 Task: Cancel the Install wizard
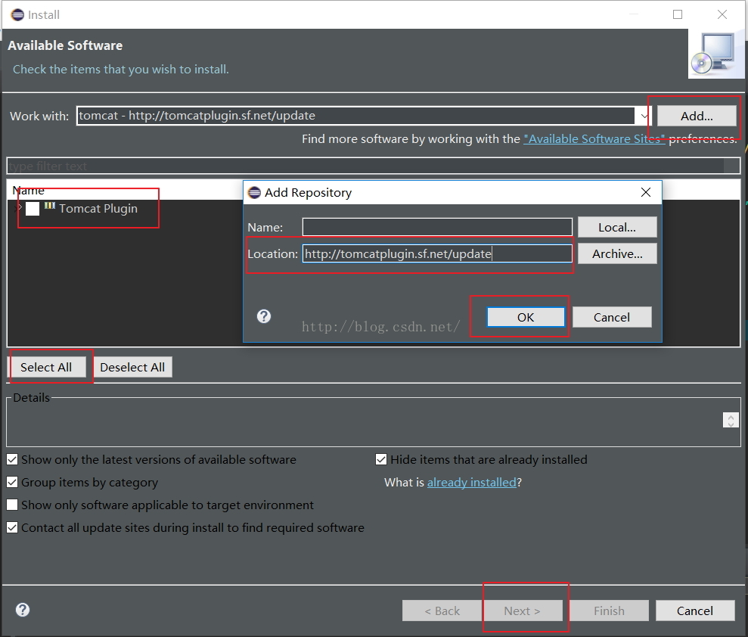[694, 611]
